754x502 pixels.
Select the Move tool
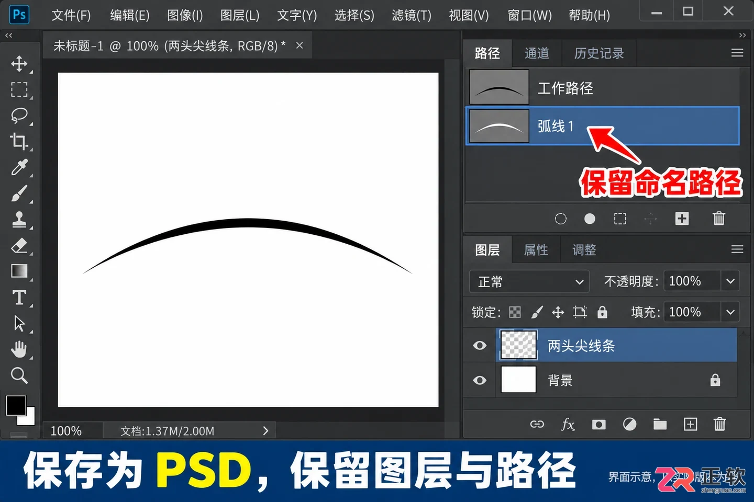point(19,64)
